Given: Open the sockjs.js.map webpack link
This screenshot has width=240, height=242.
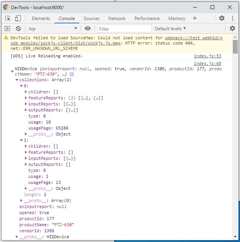Looking at the screenshot, I should click(x=116, y=40).
